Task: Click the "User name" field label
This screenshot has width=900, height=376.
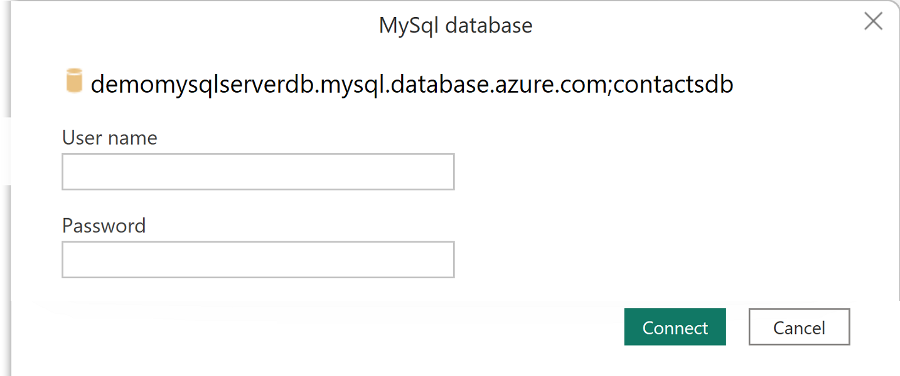Action: click(110, 138)
